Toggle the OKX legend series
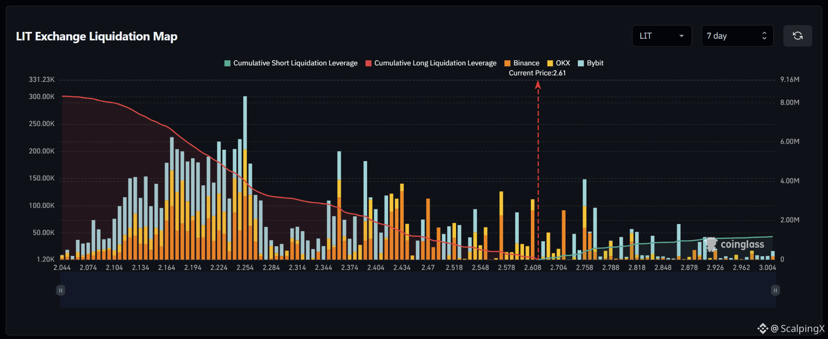Screen dimensions: 828x339 (x=559, y=63)
